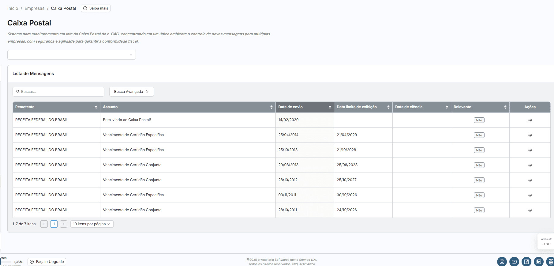The image size is (554, 266).
Task: Sort table by Assunto column arrows
Action: point(271,107)
